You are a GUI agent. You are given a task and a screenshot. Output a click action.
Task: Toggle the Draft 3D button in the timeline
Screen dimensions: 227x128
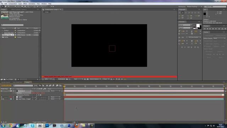pos(43,86)
